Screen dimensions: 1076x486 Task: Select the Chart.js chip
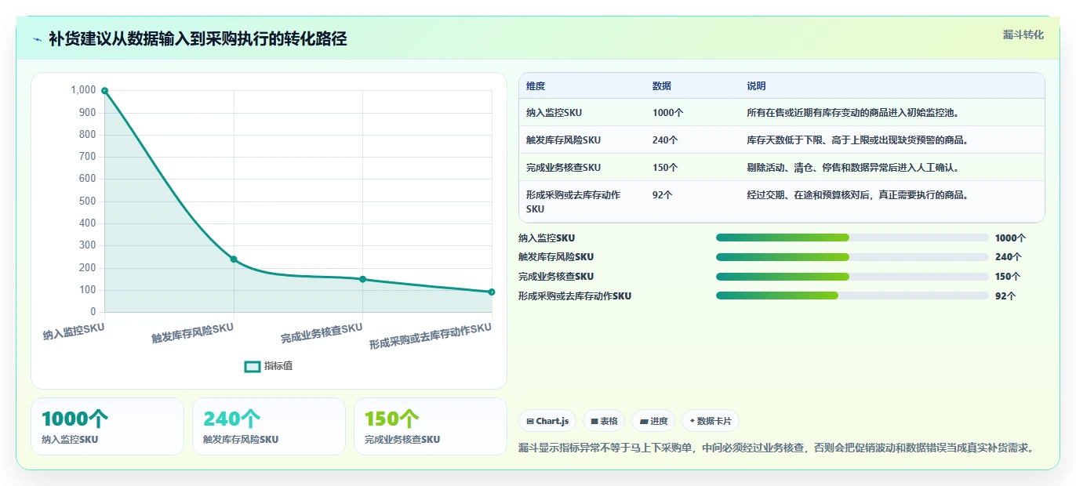pos(547,421)
